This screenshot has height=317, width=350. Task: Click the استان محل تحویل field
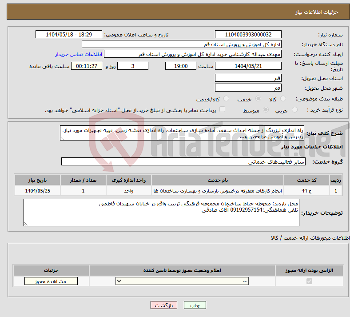click(x=248, y=78)
